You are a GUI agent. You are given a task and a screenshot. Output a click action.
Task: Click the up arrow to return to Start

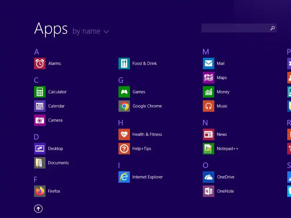pyautogui.click(x=38, y=209)
